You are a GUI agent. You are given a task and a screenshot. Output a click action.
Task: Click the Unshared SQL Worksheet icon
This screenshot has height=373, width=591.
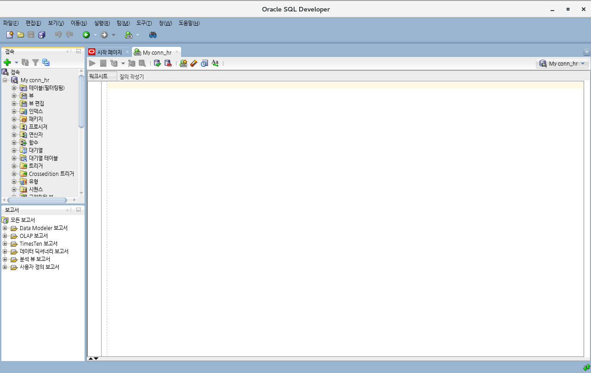(x=183, y=63)
